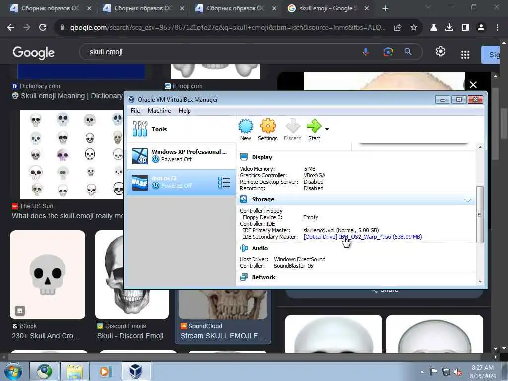Viewport: 508px width, 381px height.
Task: Open Google quick settings gear
Action: coord(441,51)
